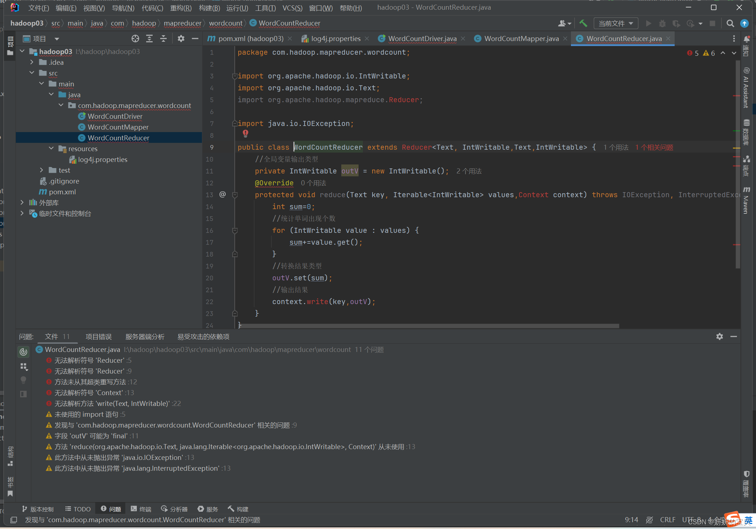Click the Build project hammer icon
Viewport: 756px width, 529px height.
pos(583,23)
